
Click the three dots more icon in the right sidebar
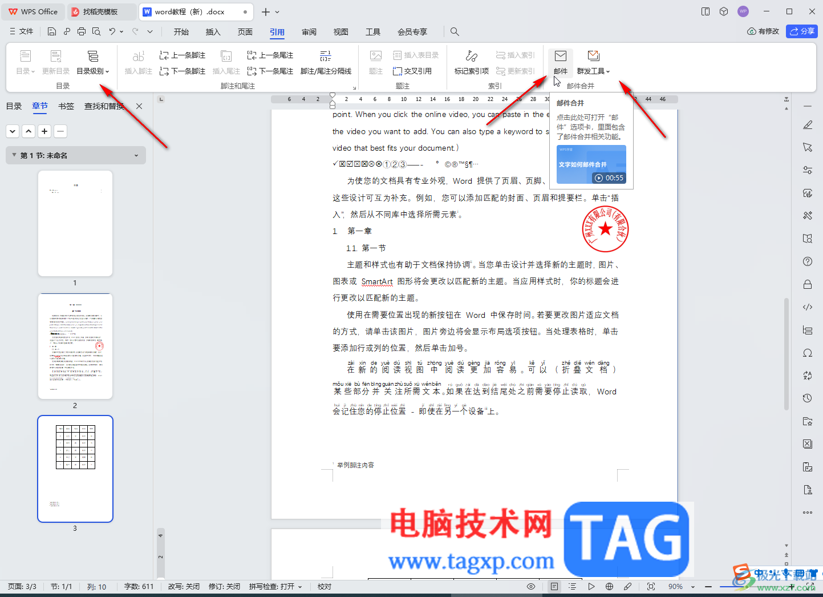(808, 513)
